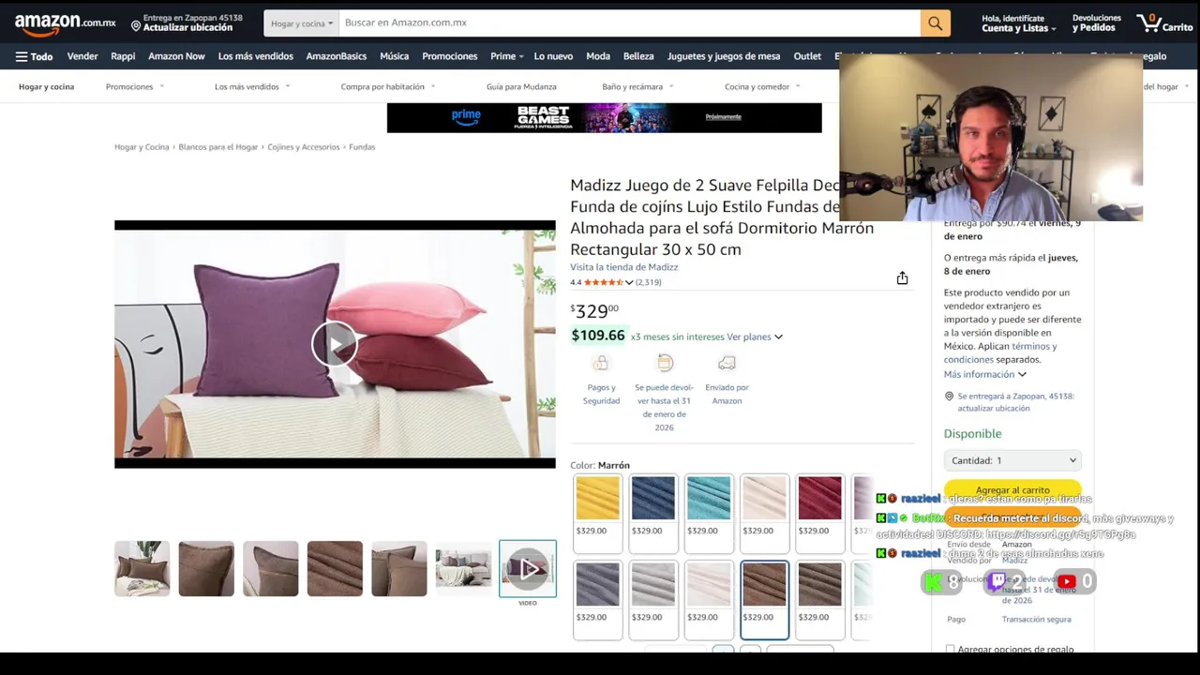Viewport: 1200px width, 675px height.
Task: Focus the Buscar en Amazon.com.mx search field
Action: click(629, 22)
